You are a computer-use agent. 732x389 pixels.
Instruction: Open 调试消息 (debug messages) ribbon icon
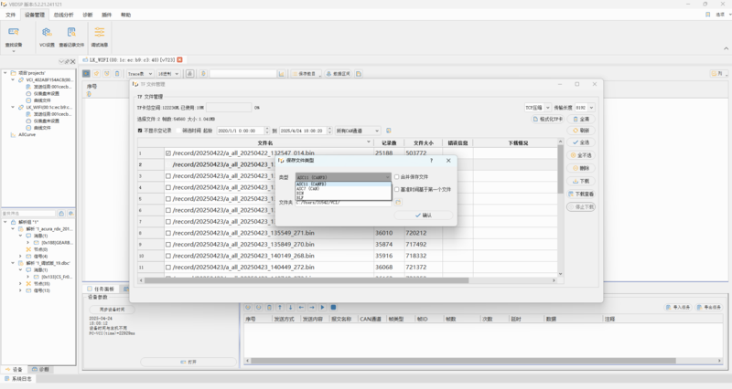99,35
